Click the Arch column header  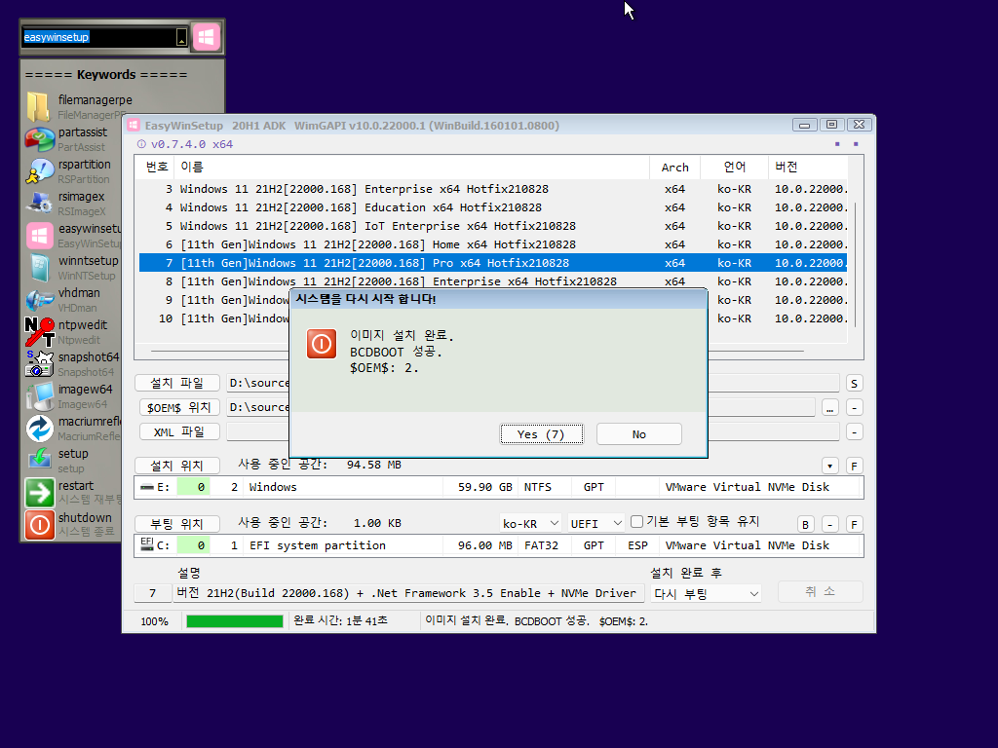click(674, 168)
